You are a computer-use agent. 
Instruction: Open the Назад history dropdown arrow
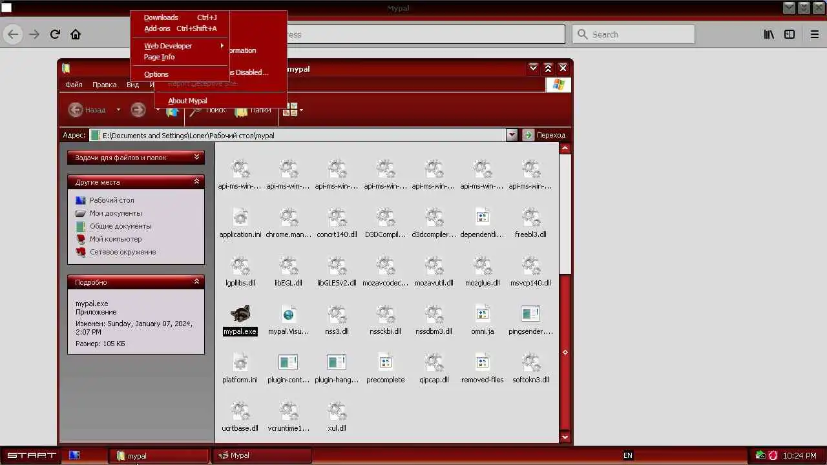(x=118, y=110)
